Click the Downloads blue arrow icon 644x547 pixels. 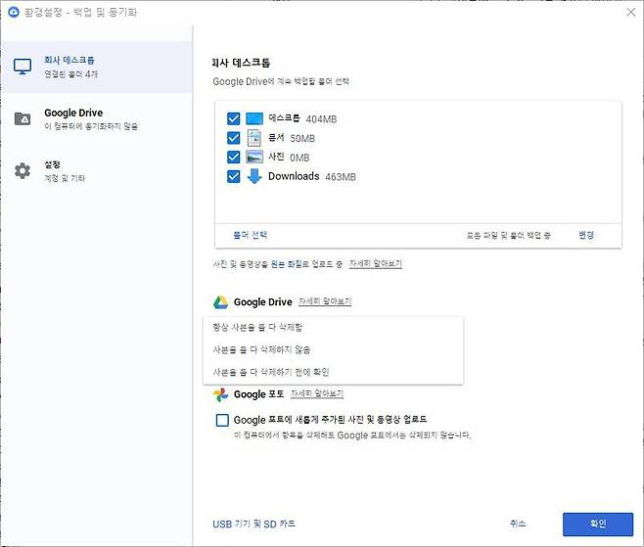254,176
